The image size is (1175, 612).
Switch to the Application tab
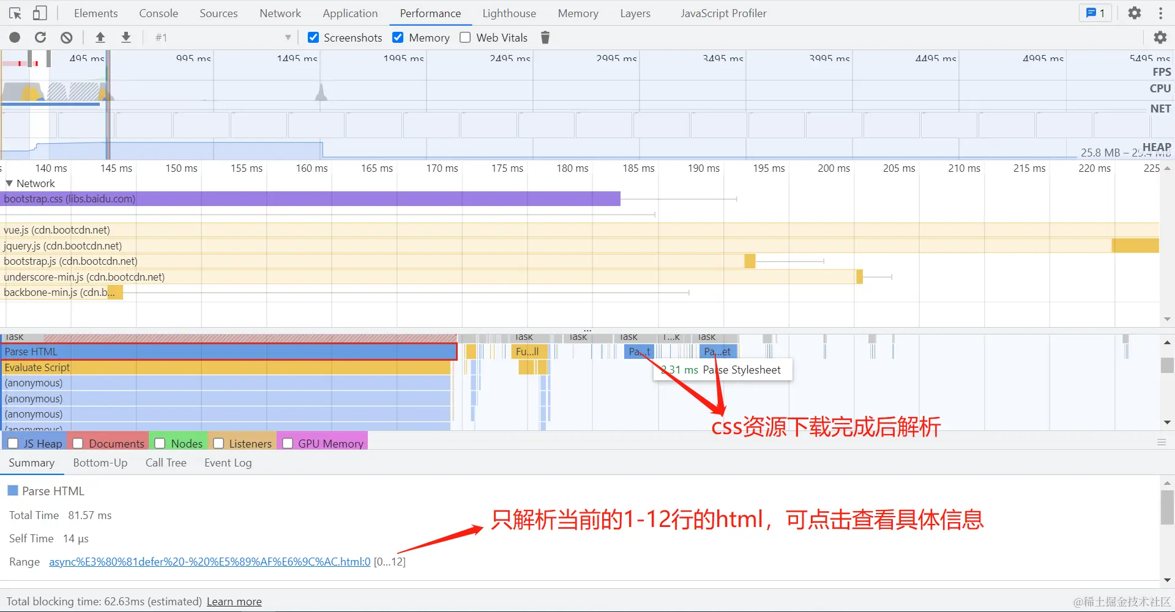[x=350, y=13]
